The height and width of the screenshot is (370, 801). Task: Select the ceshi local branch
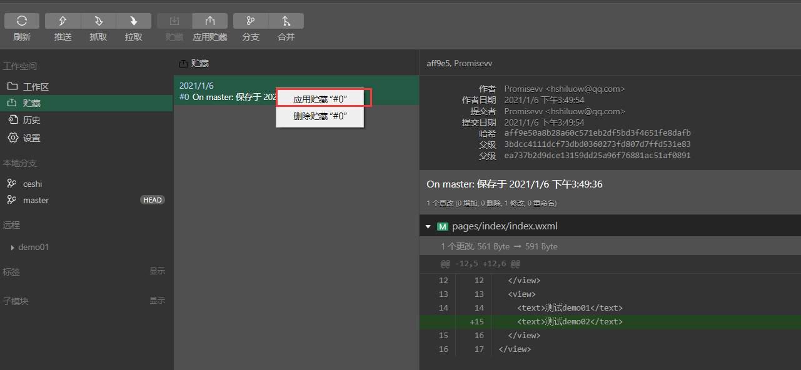point(86,184)
